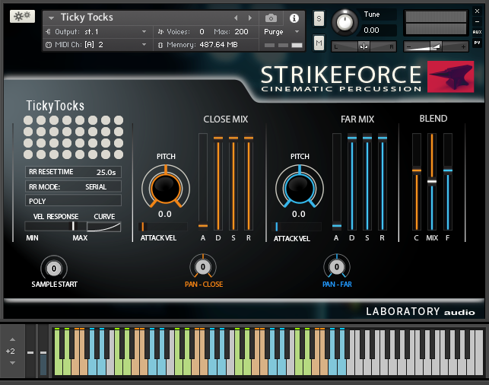This screenshot has width=489, height=385.
Task: Click last round-robin dot in bottom row
Action: pyautogui.click(x=119, y=154)
